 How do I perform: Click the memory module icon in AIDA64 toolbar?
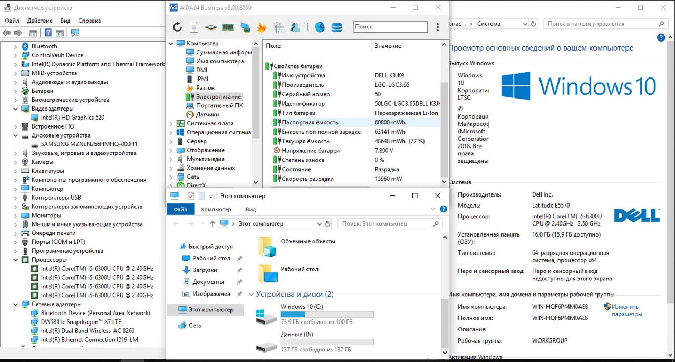click(x=228, y=27)
